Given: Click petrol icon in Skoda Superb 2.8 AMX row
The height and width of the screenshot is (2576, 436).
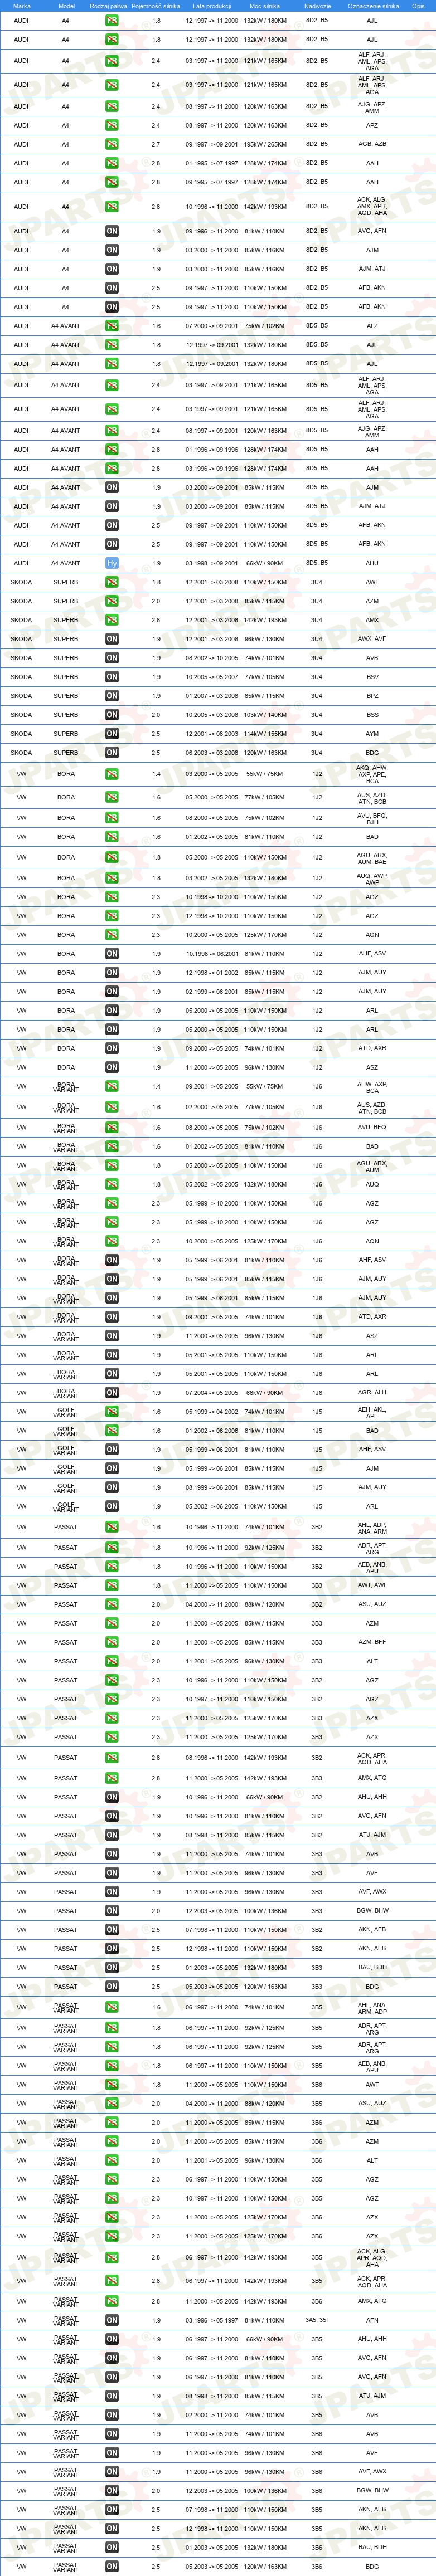Looking at the screenshot, I should 112,620.
